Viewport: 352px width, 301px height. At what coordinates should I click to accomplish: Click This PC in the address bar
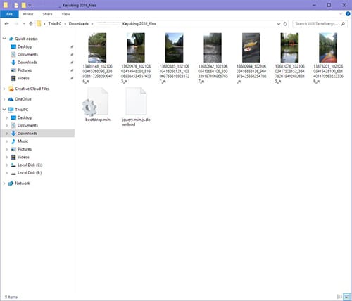pyautogui.click(x=55, y=24)
